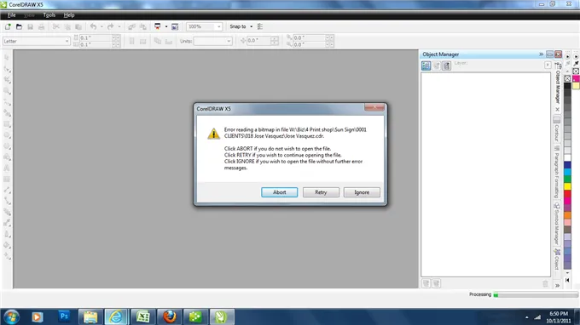Open Excel from the taskbar
The image size is (580, 325).
[142, 316]
